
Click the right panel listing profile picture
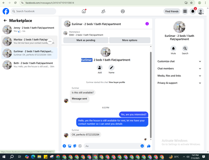(179, 27)
